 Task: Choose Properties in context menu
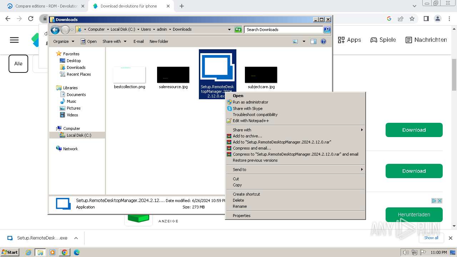point(295,216)
